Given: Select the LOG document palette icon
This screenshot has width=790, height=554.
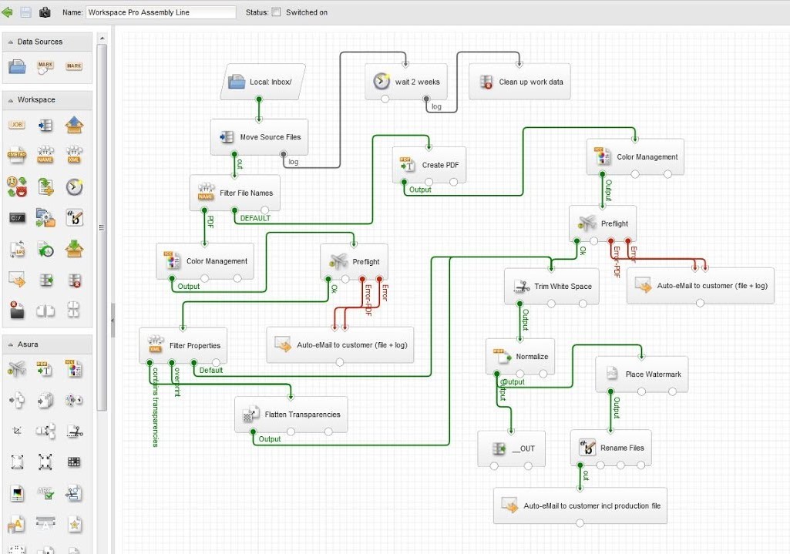Looking at the screenshot, I should [17, 249].
